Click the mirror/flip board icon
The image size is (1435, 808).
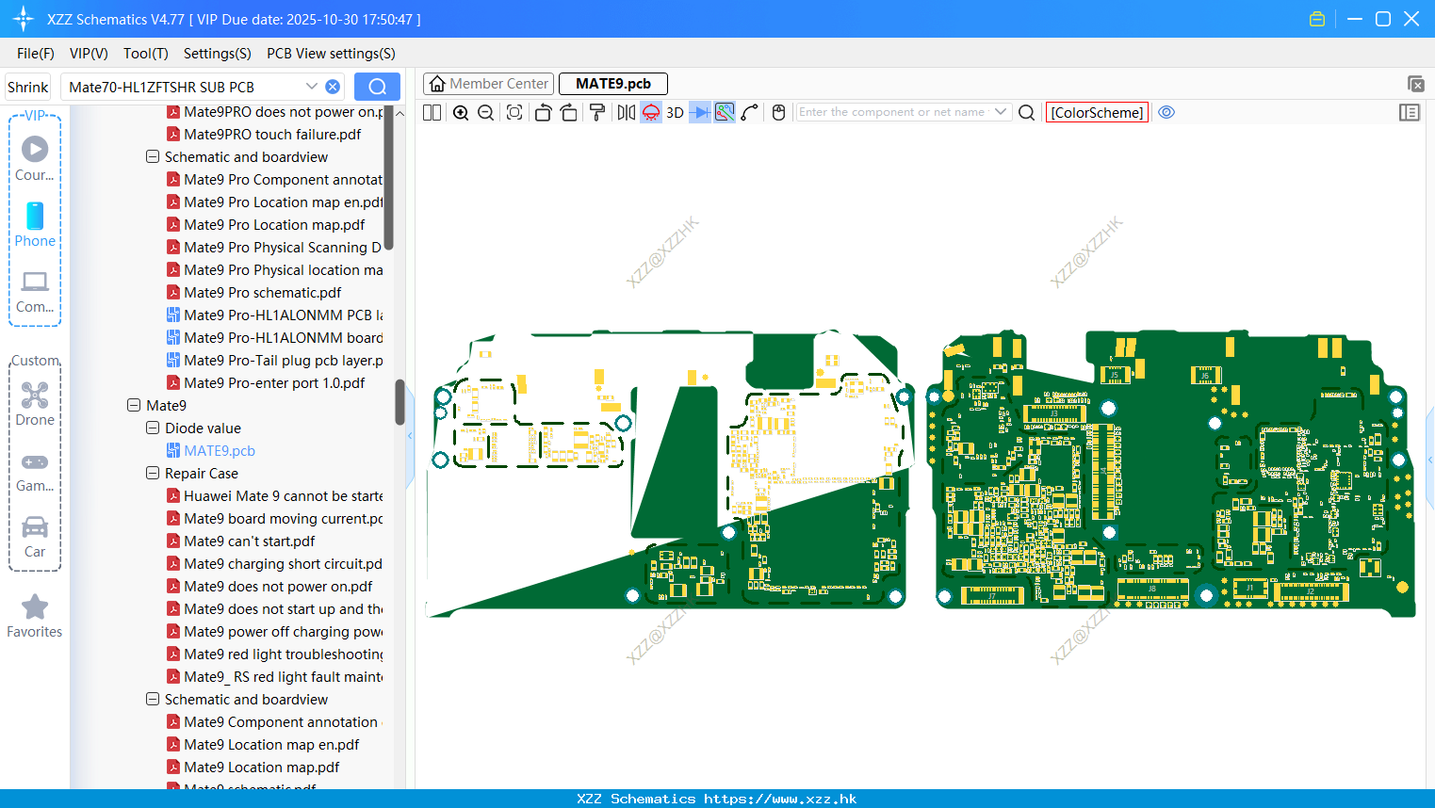coord(626,113)
